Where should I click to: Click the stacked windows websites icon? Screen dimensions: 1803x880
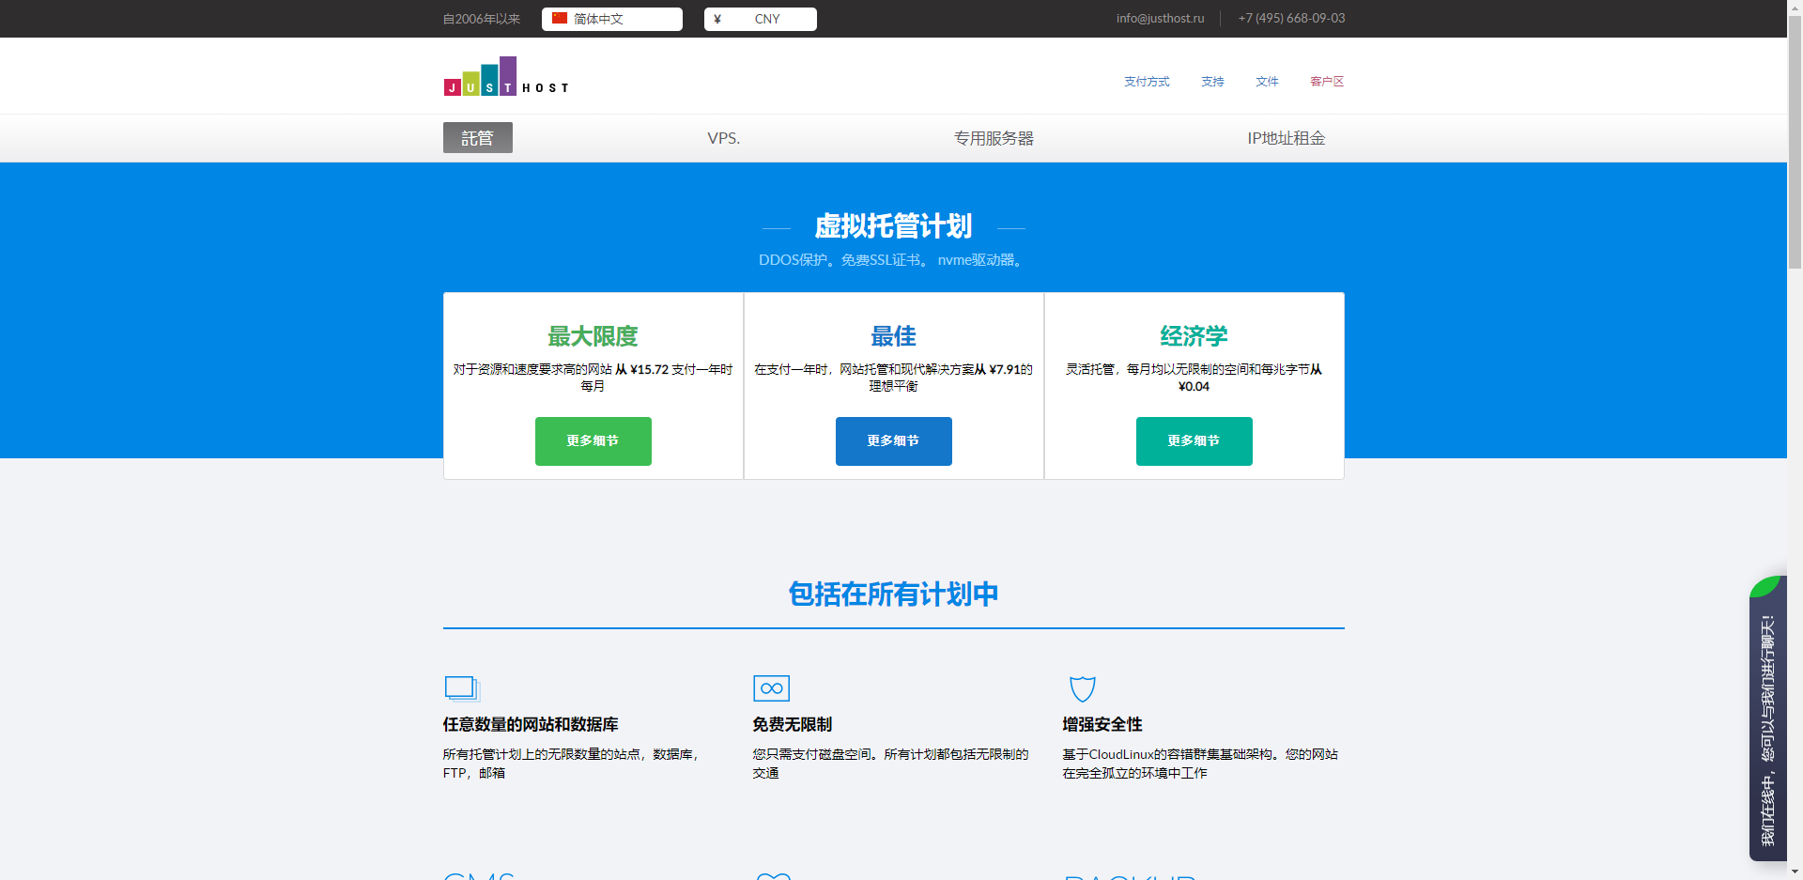pos(462,688)
